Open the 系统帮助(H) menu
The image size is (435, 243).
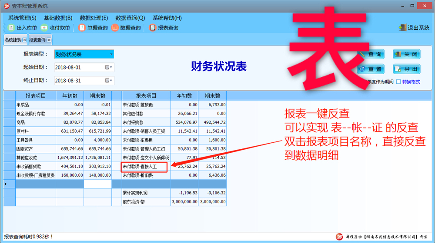[167, 18]
